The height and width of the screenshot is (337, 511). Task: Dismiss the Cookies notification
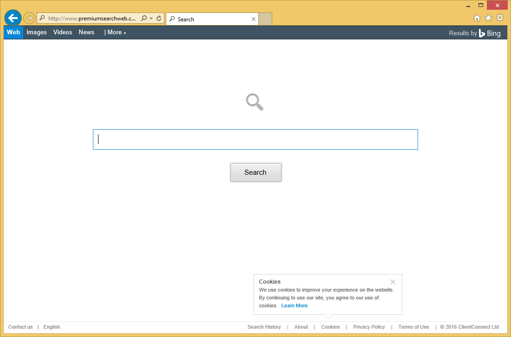click(x=393, y=281)
